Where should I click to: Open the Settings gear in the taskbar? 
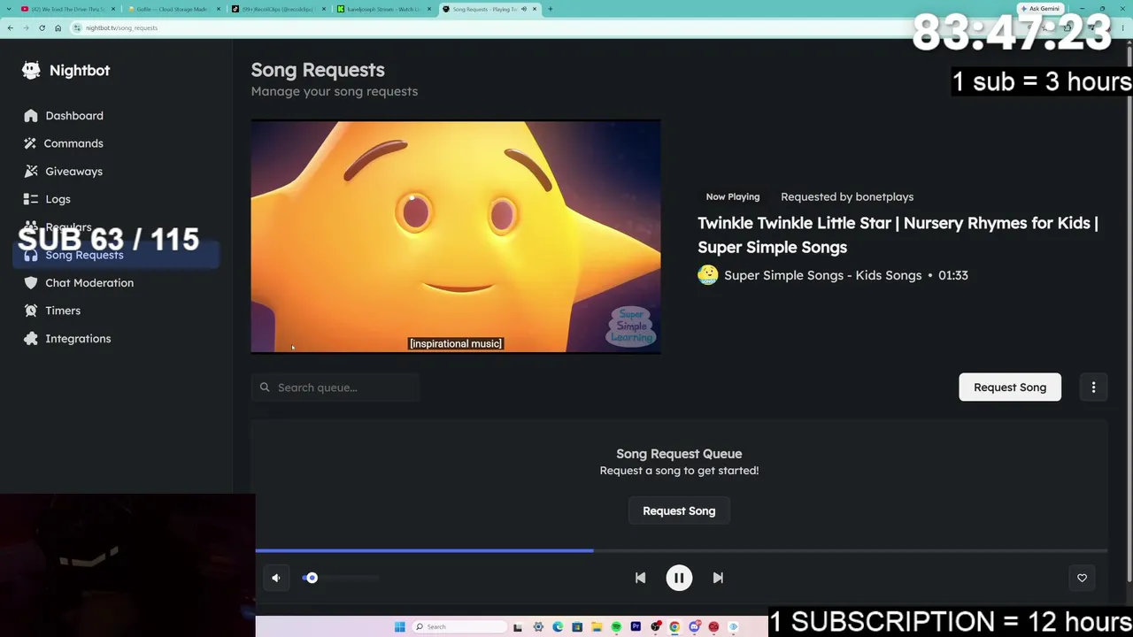coord(538,627)
